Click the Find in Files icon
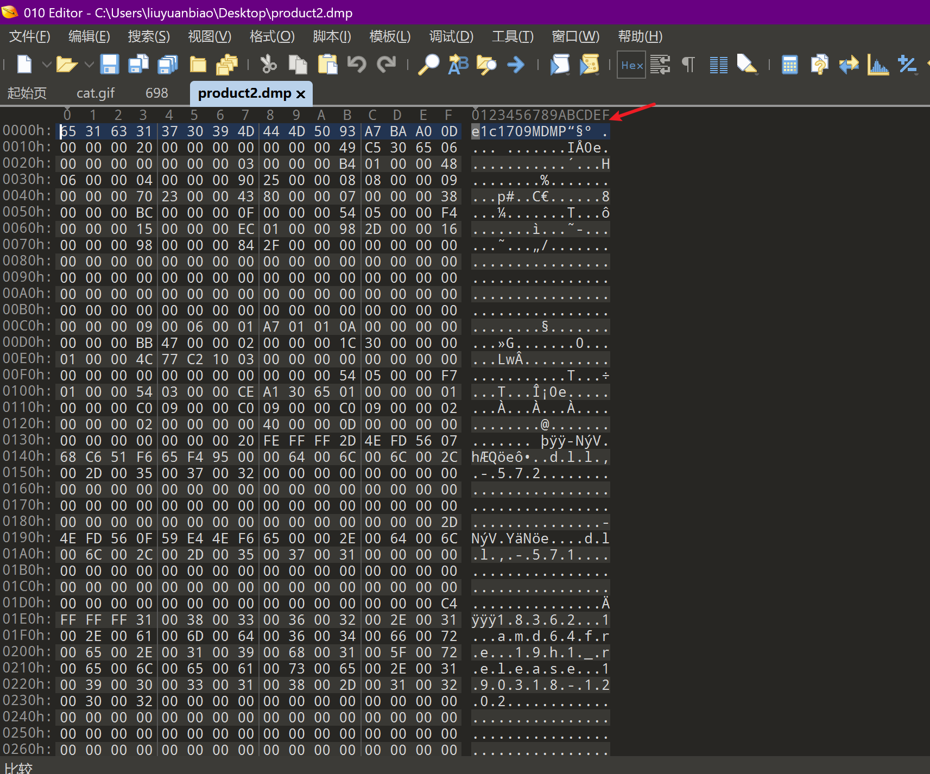 [486, 65]
